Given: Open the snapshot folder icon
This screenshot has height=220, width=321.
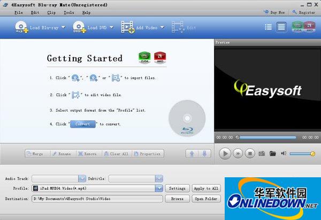Looking at the screenshot, I should (273, 153).
